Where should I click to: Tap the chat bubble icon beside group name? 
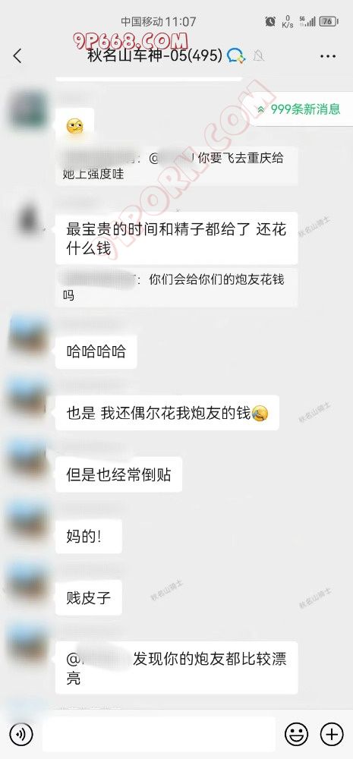236,56
